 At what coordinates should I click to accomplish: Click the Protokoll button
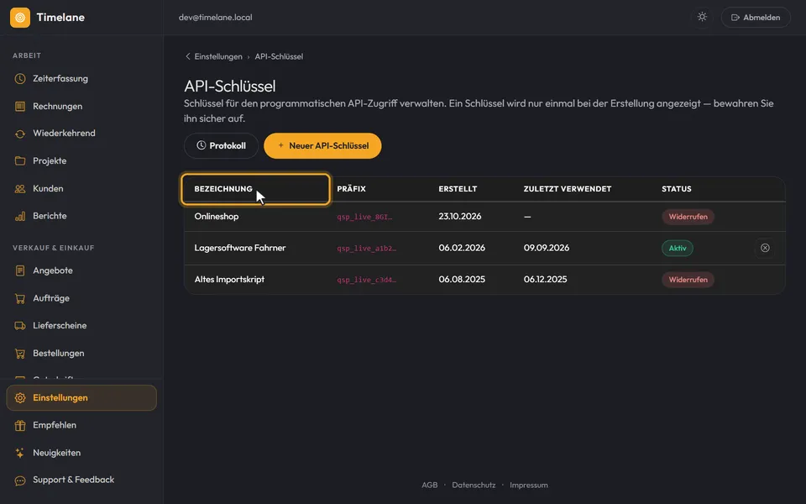pos(221,145)
